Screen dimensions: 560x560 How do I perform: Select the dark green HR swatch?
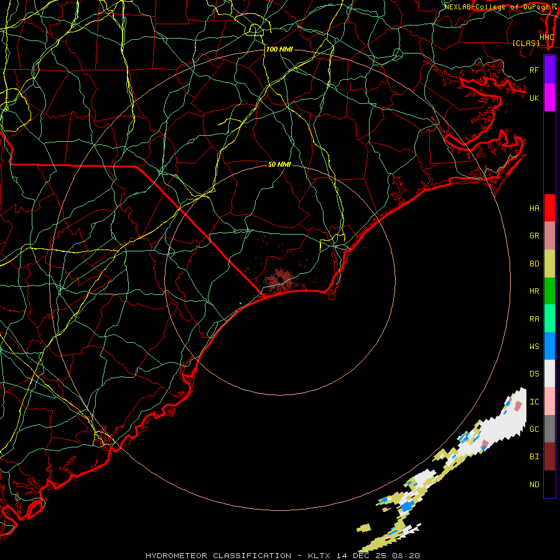549,291
